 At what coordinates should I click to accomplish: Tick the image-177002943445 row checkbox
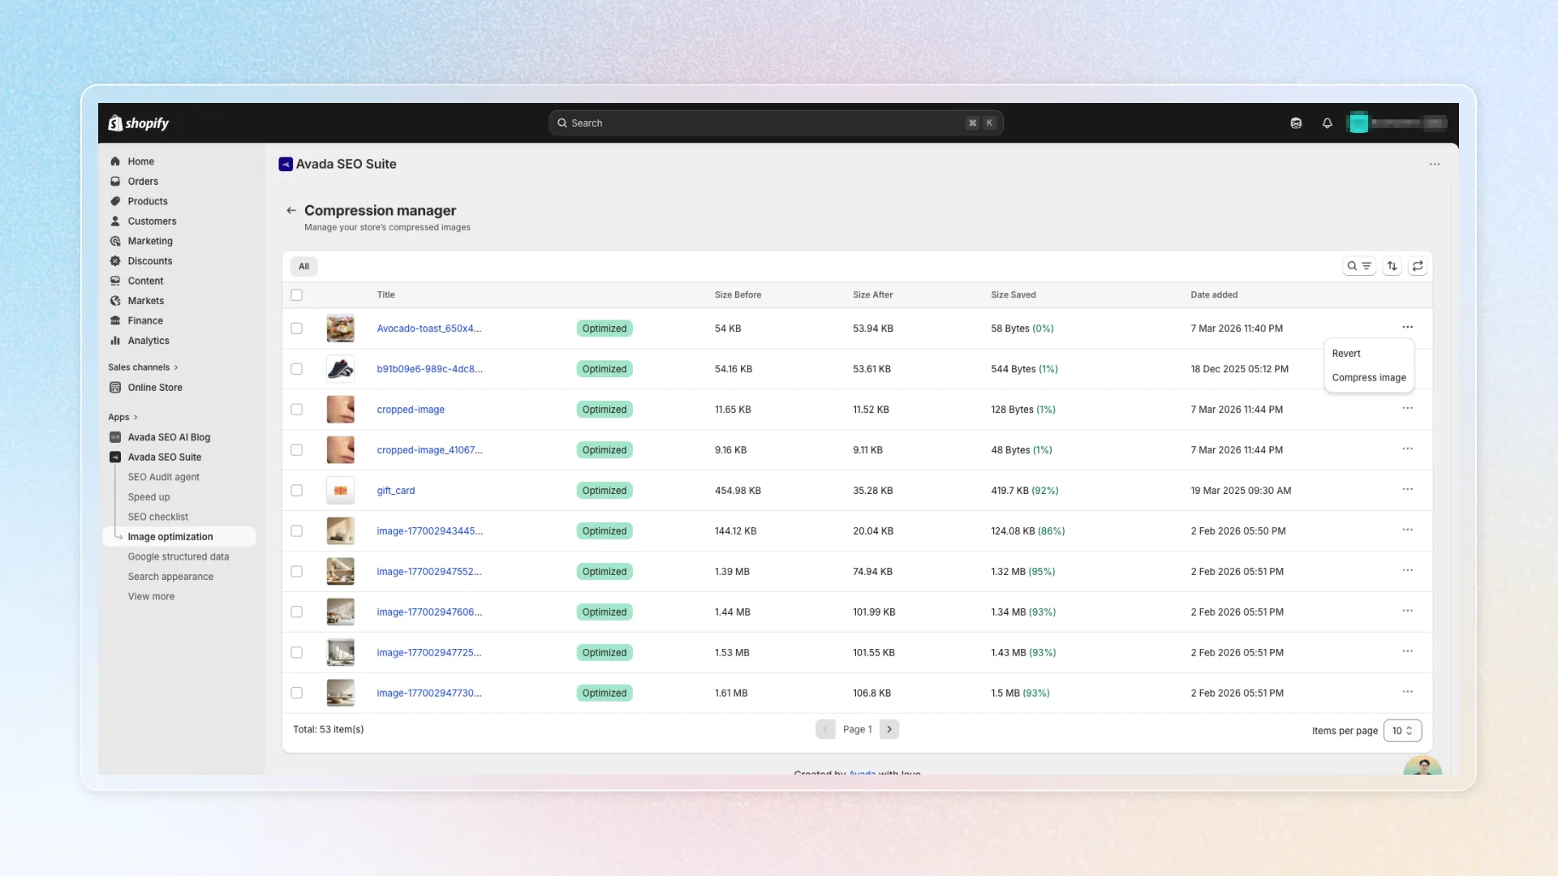point(297,531)
